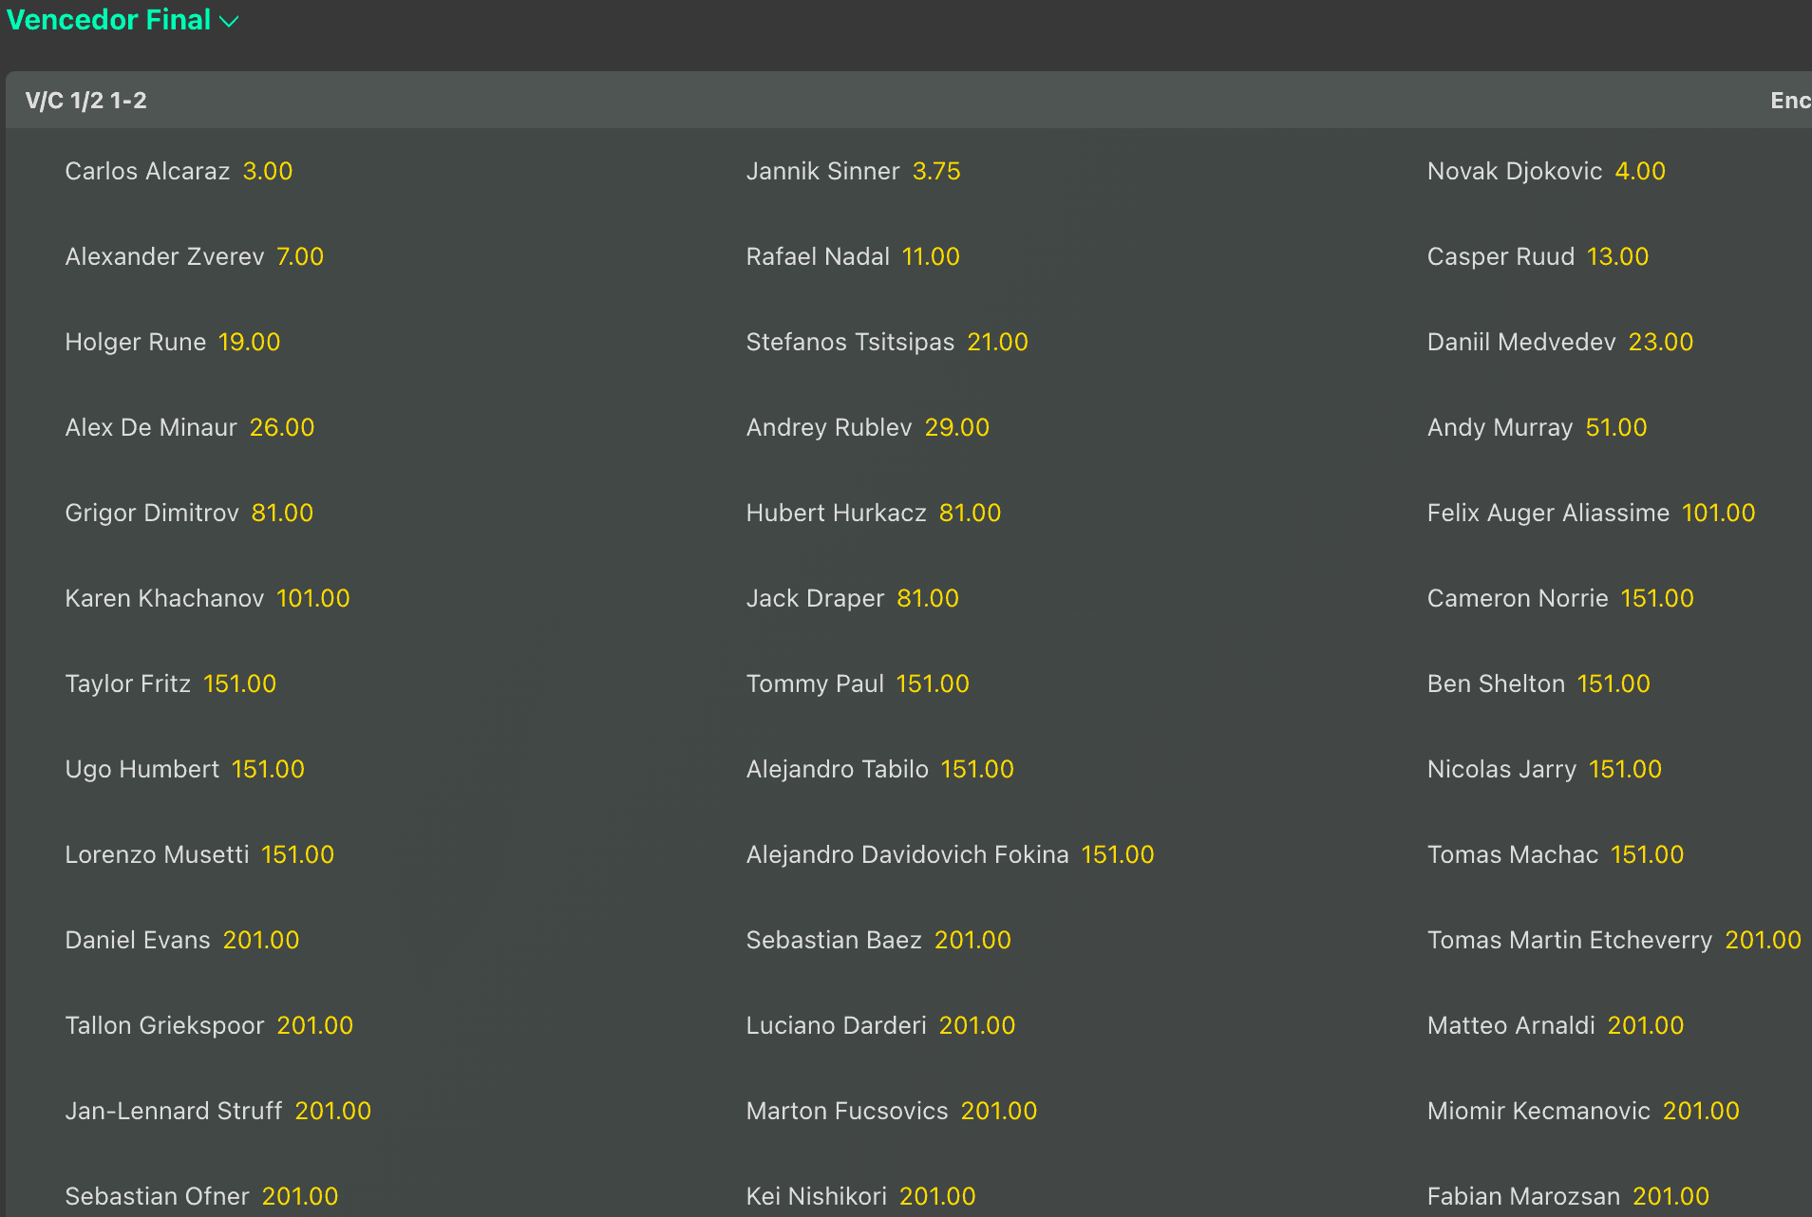Choose Holger Rune odds 19.00
The height and width of the screenshot is (1217, 1812).
173,342
